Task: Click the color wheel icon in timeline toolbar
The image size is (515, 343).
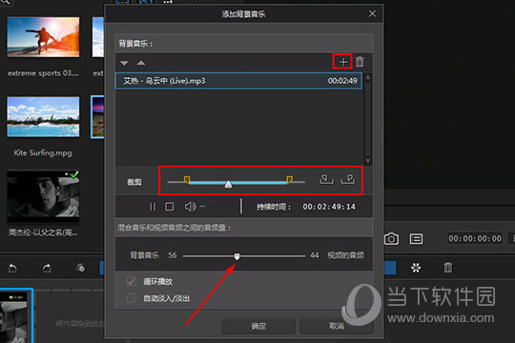Action: pos(80,268)
